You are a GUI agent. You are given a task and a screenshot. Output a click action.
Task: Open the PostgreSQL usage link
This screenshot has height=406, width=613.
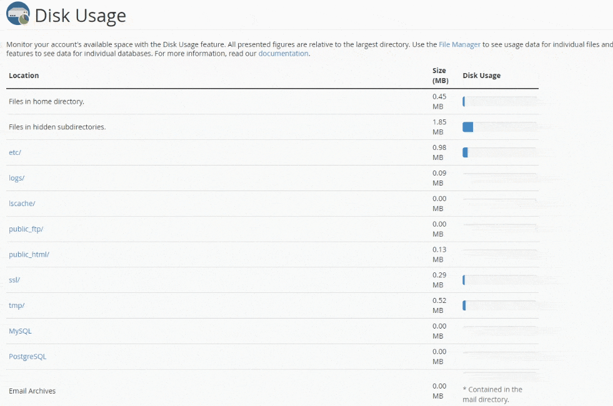click(27, 357)
